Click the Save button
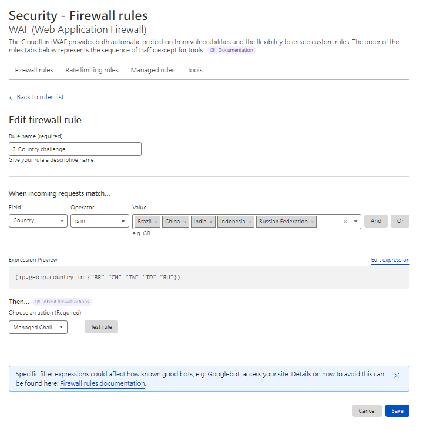423x431 pixels. [397, 411]
